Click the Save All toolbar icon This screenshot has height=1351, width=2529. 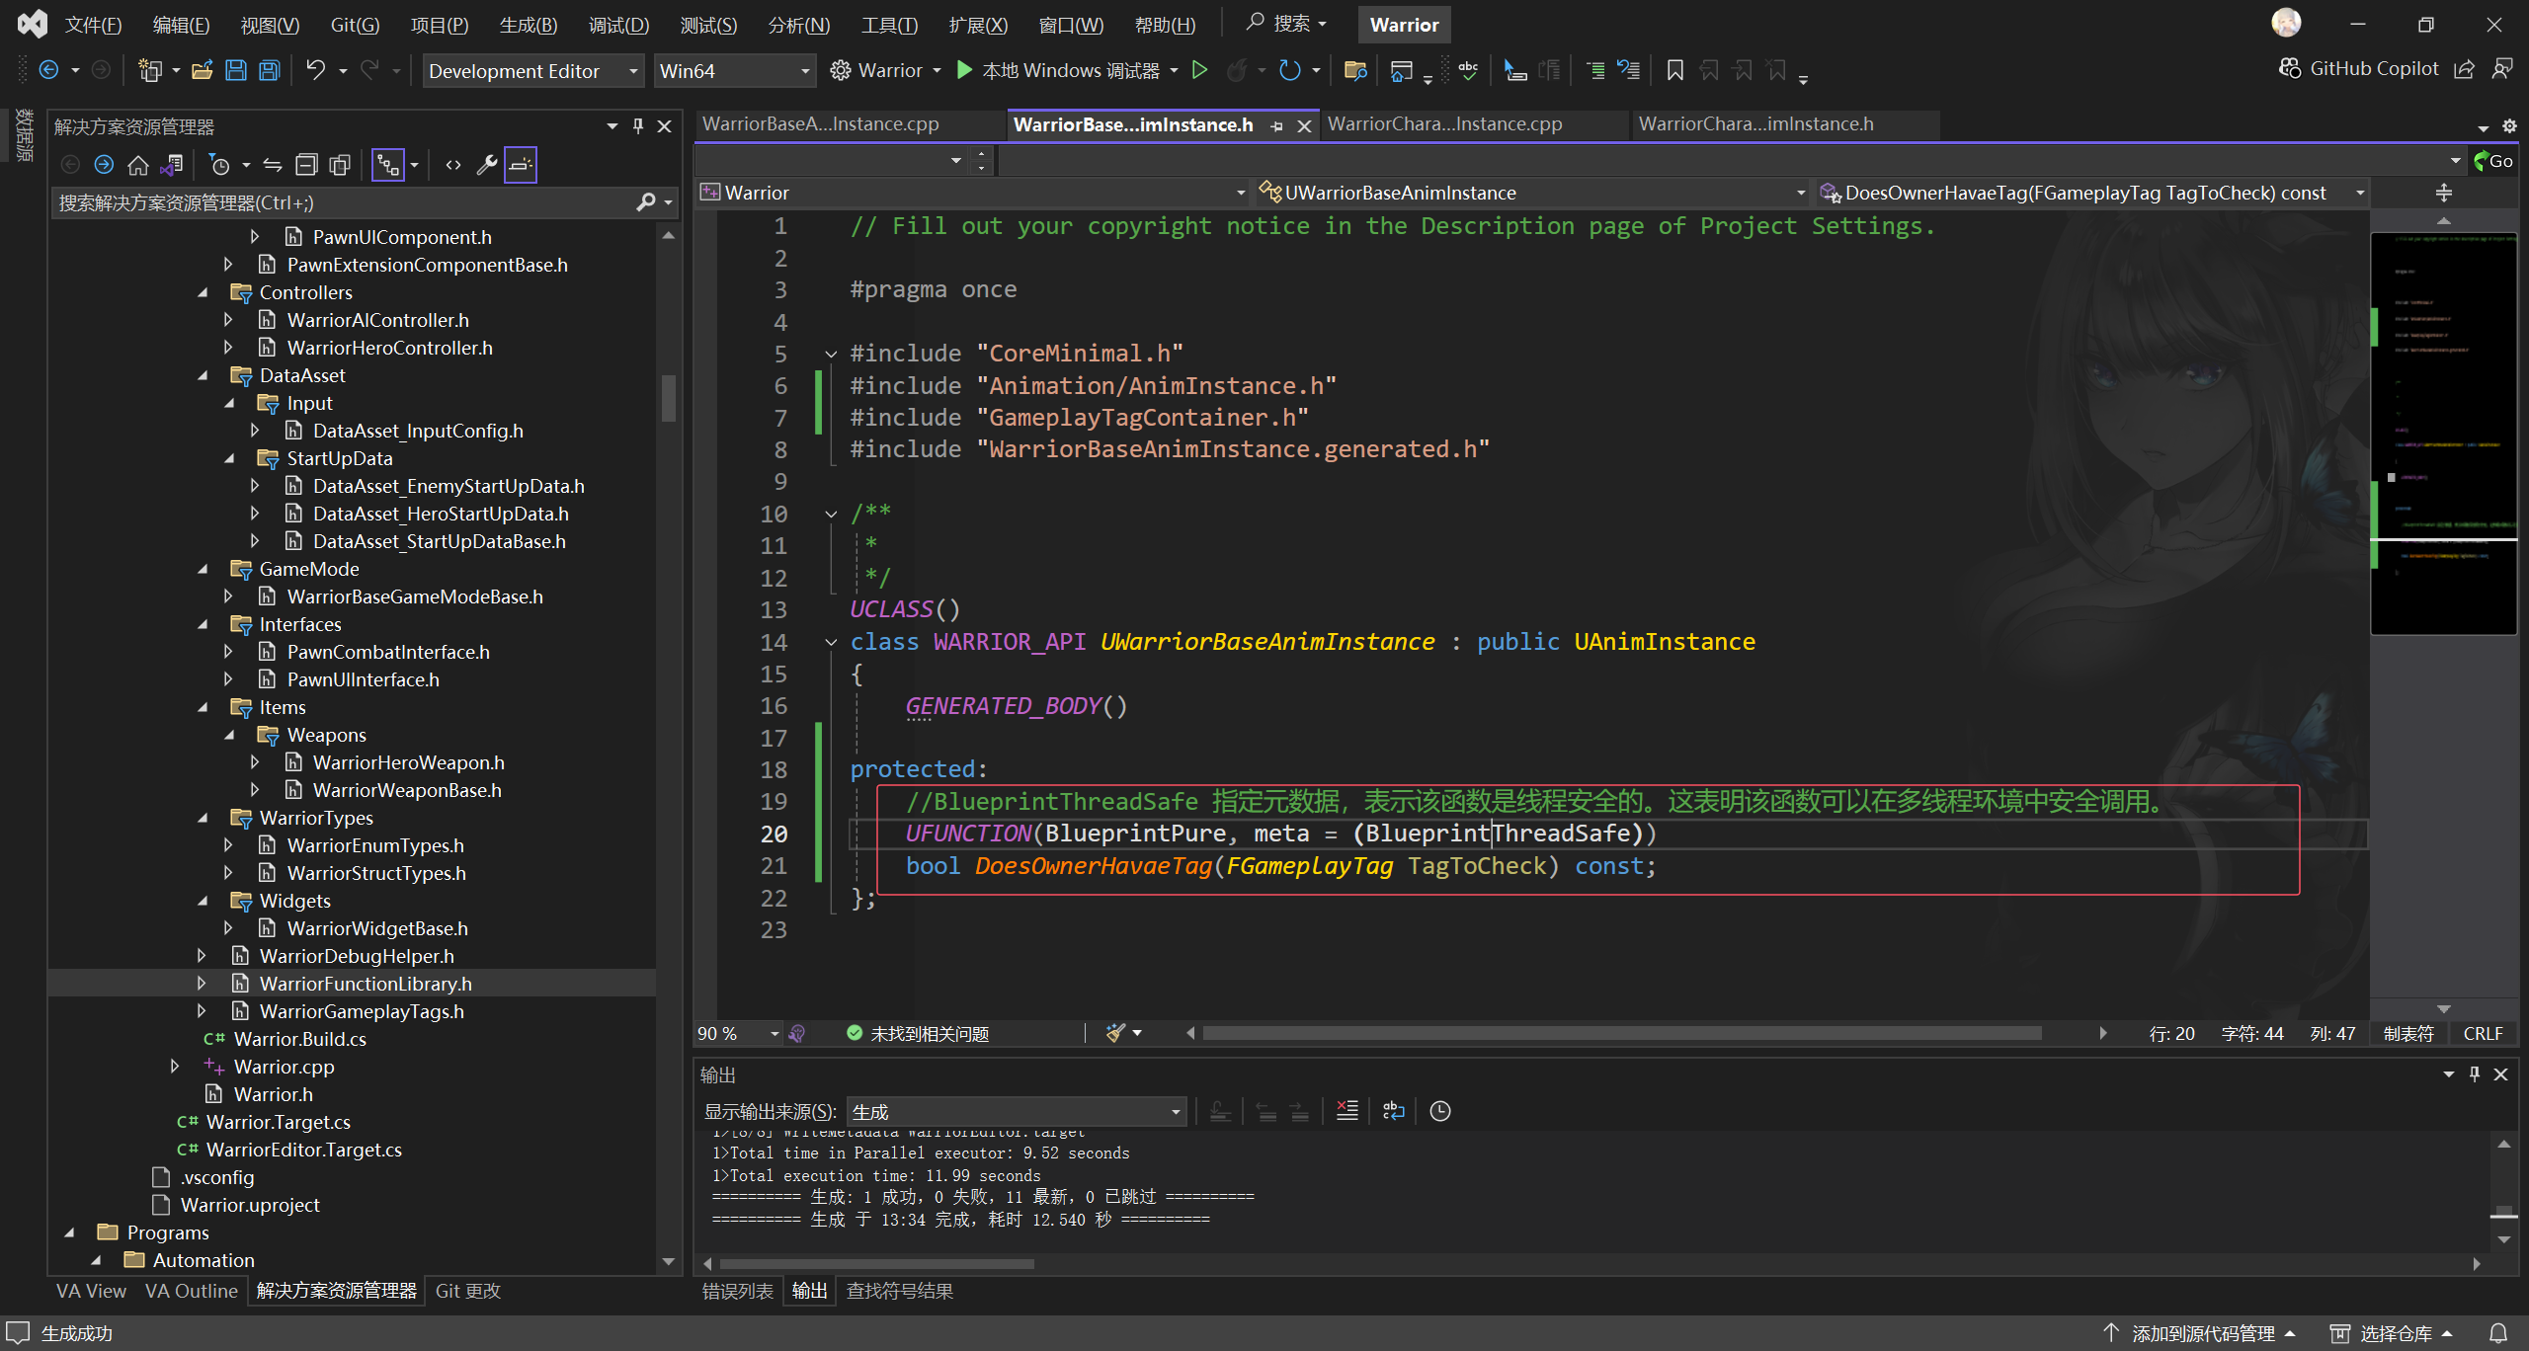coord(270,70)
